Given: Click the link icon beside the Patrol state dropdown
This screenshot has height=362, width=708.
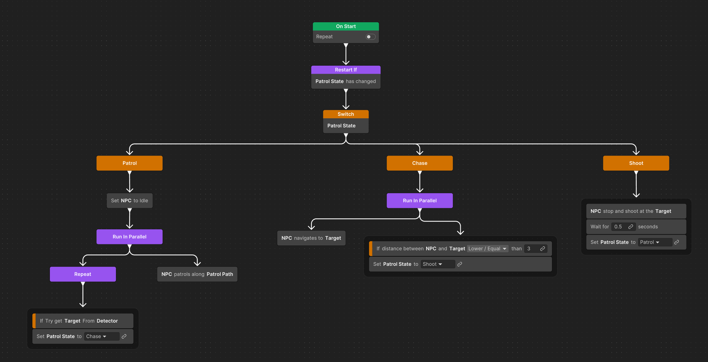Looking at the screenshot, I should (x=676, y=242).
